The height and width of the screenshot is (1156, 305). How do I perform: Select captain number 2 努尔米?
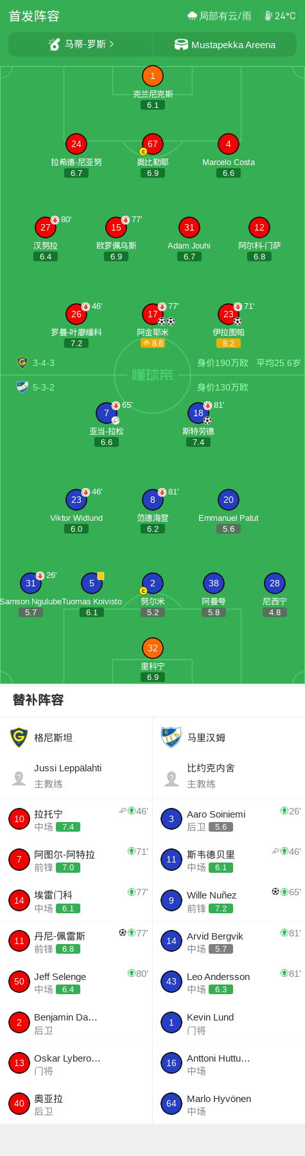click(x=153, y=583)
